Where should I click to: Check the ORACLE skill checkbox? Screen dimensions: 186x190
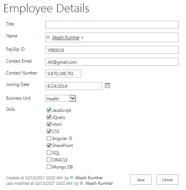click(x=49, y=160)
